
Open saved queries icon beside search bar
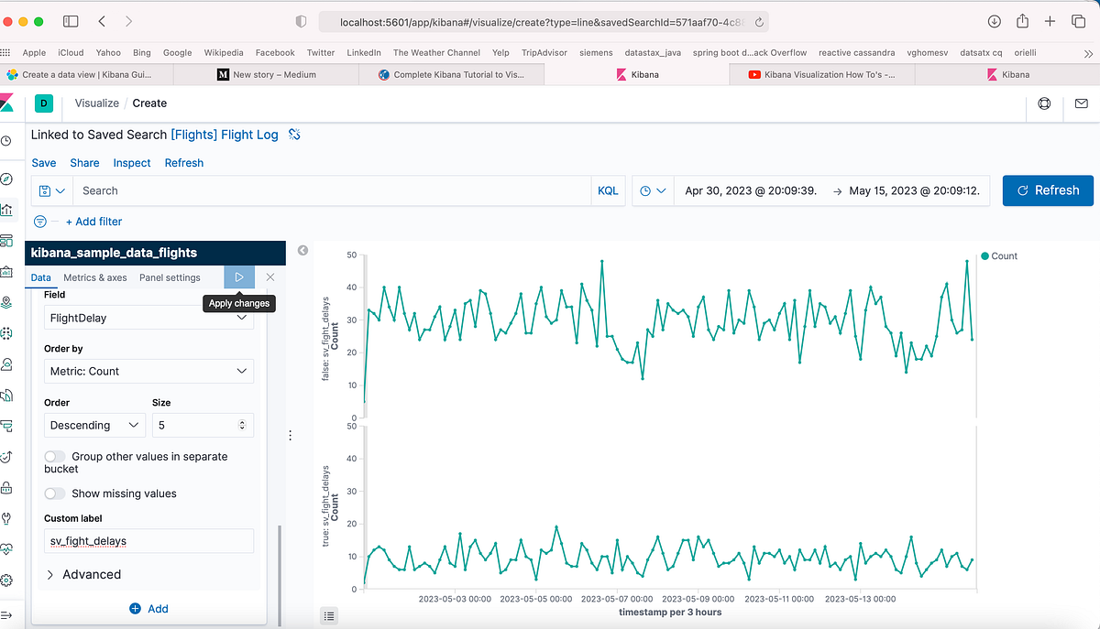[x=51, y=190]
